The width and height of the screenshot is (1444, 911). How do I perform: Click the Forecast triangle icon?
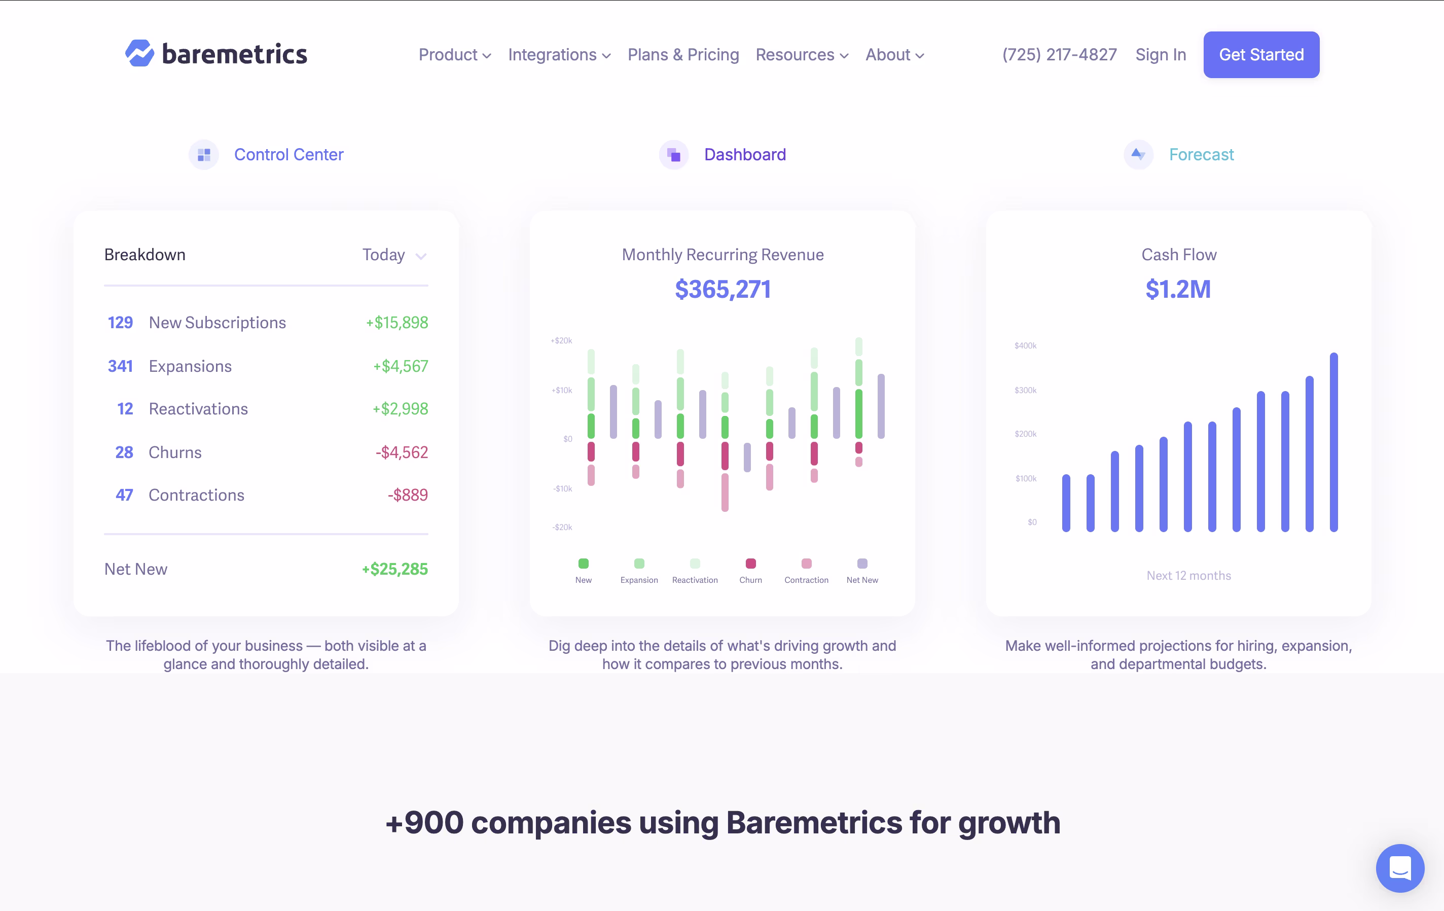(1138, 155)
